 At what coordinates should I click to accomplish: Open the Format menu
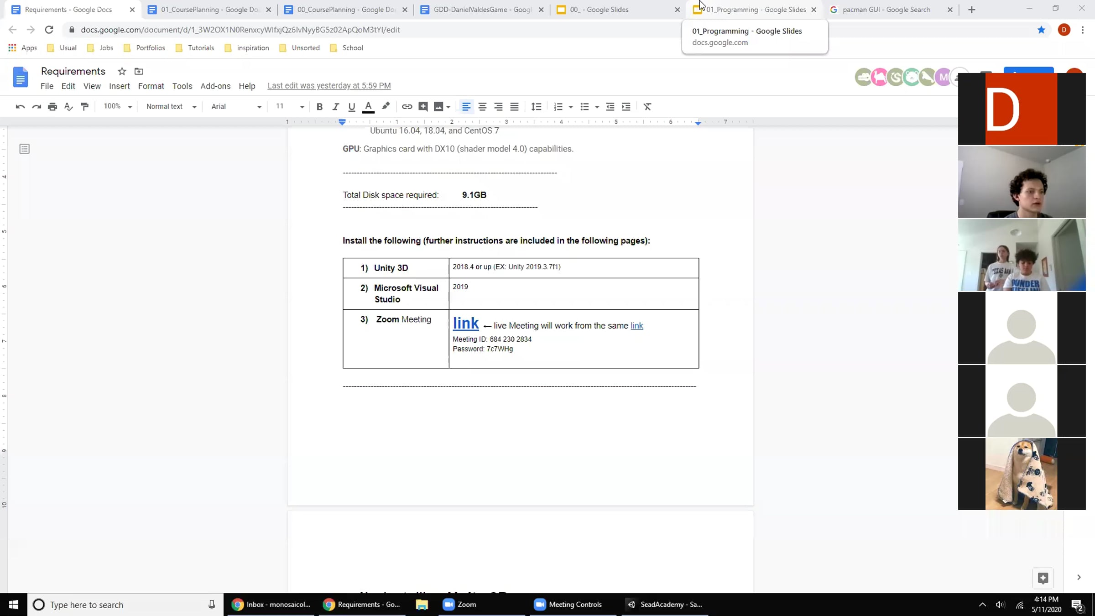(x=151, y=86)
